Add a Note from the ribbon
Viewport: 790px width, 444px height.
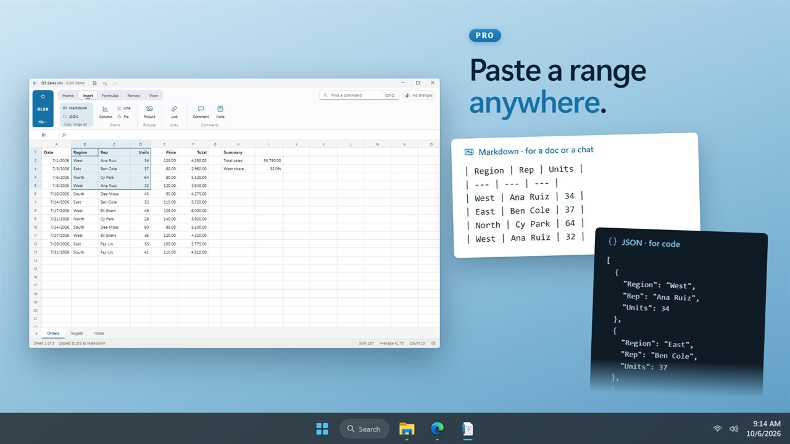(220, 112)
